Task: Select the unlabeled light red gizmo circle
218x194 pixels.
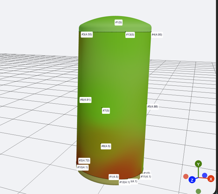Action: (x=186, y=176)
